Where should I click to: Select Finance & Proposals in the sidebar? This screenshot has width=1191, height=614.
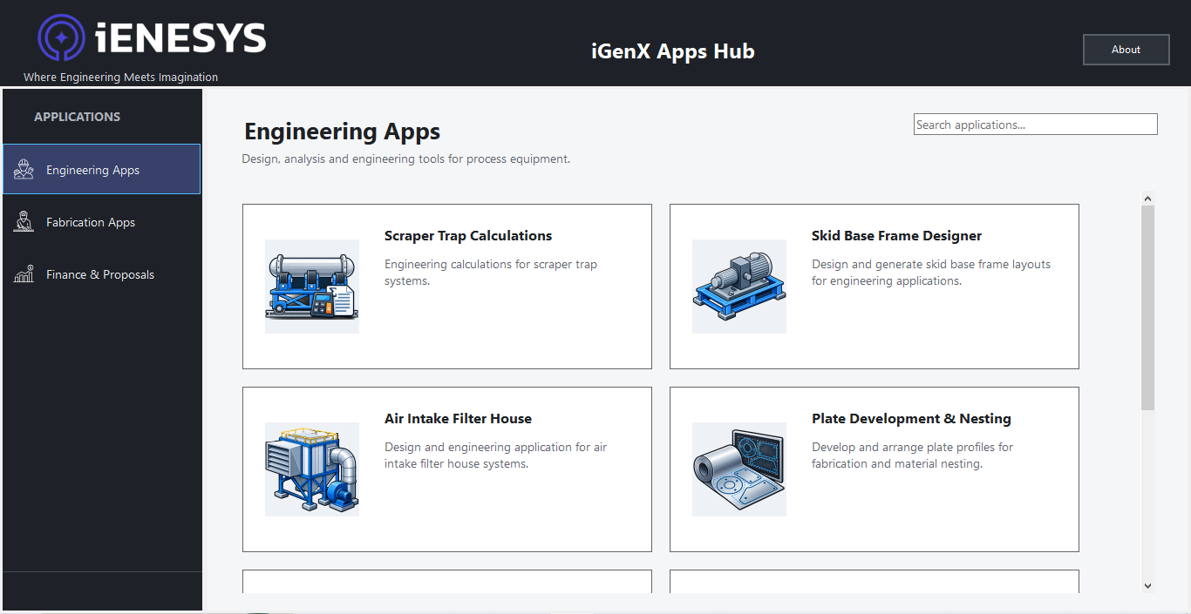point(102,274)
